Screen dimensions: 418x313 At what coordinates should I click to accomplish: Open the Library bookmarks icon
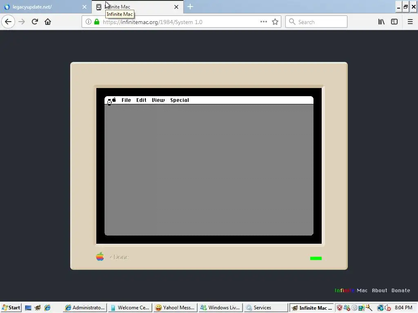point(381,22)
